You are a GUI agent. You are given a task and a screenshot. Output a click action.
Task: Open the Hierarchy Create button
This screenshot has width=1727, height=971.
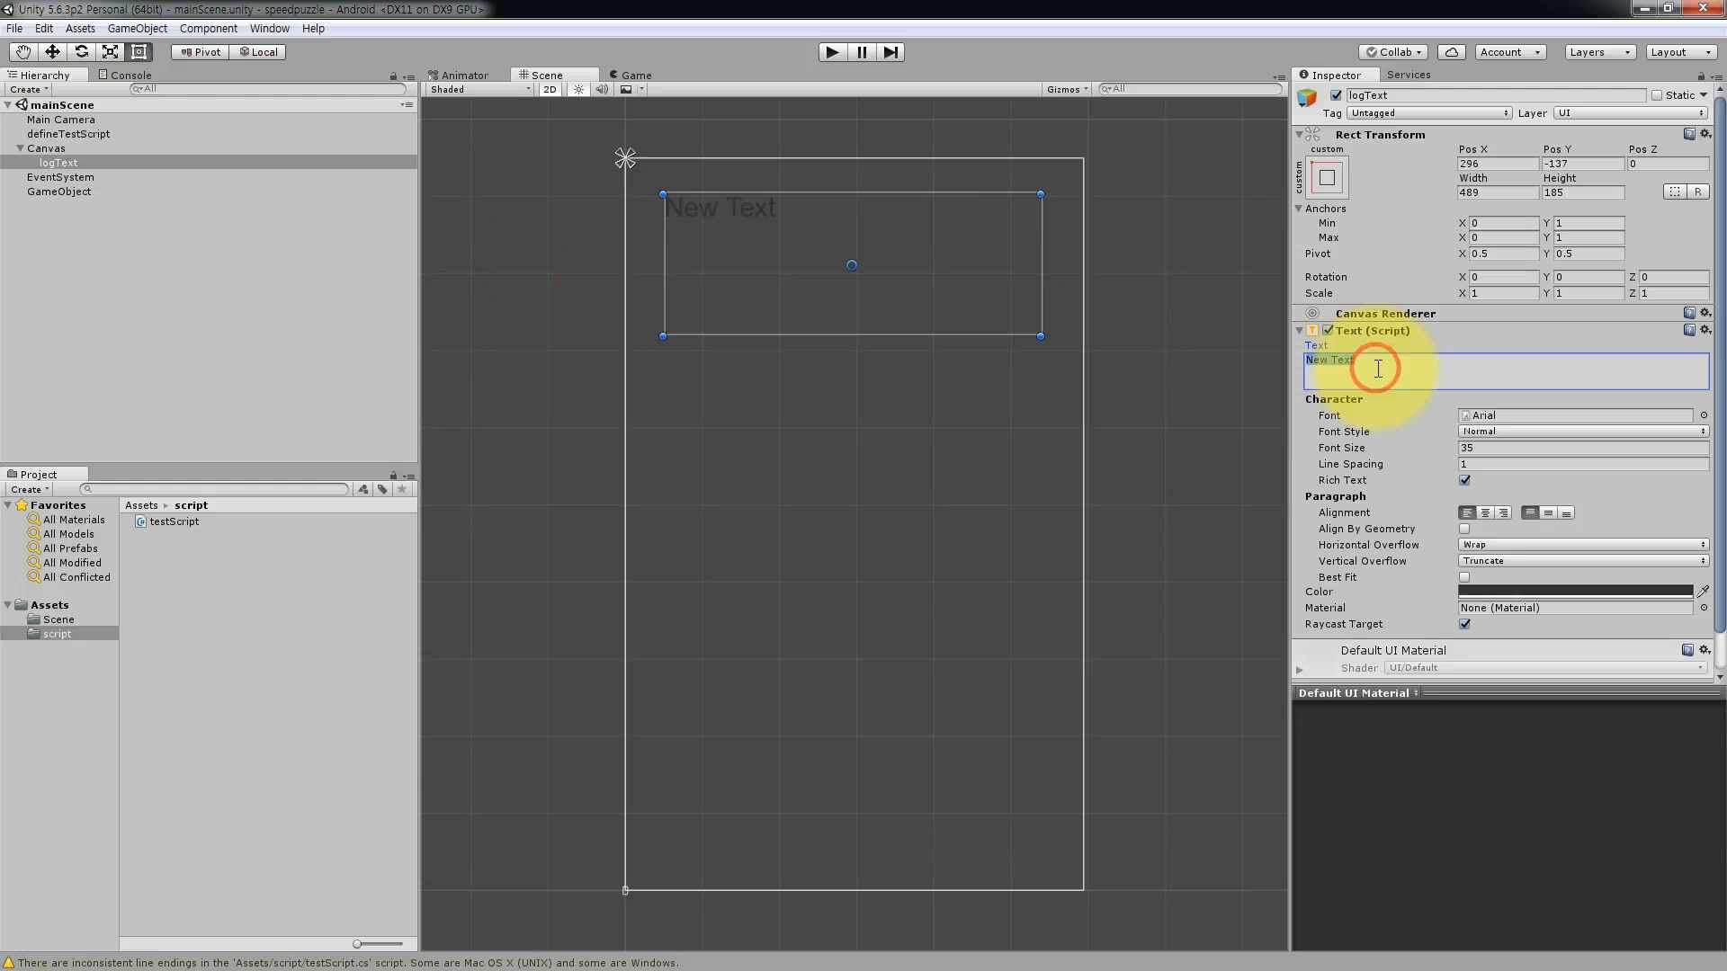click(29, 89)
